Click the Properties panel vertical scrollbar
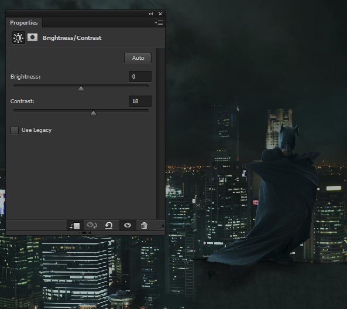Image resolution: width=347 pixels, height=309 pixels. [161, 134]
